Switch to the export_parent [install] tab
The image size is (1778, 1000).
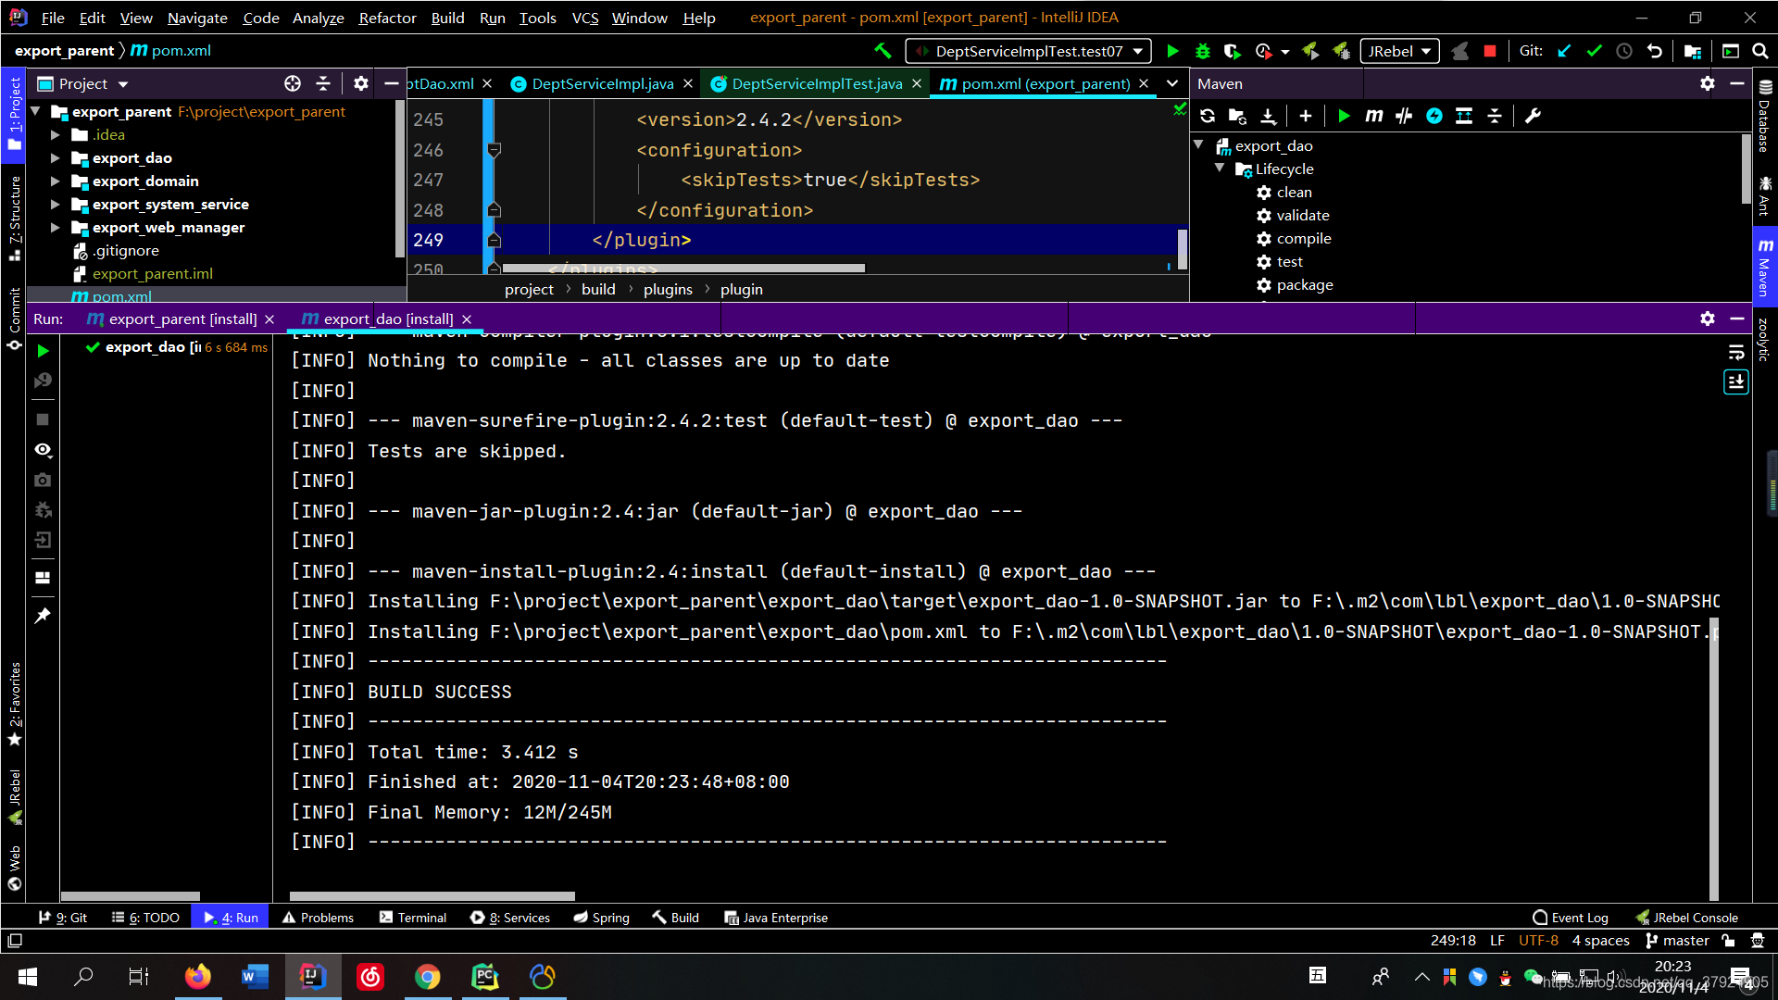[x=180, y=319]
